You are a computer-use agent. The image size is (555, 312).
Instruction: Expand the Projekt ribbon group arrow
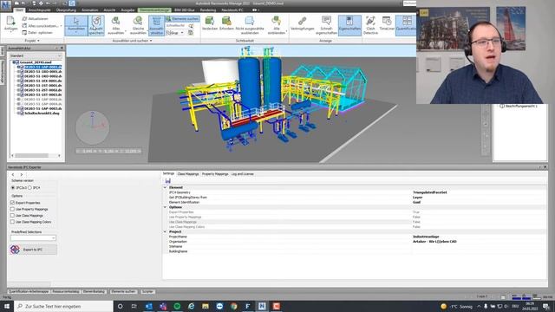pyautogui.click(x=38, y=41)
